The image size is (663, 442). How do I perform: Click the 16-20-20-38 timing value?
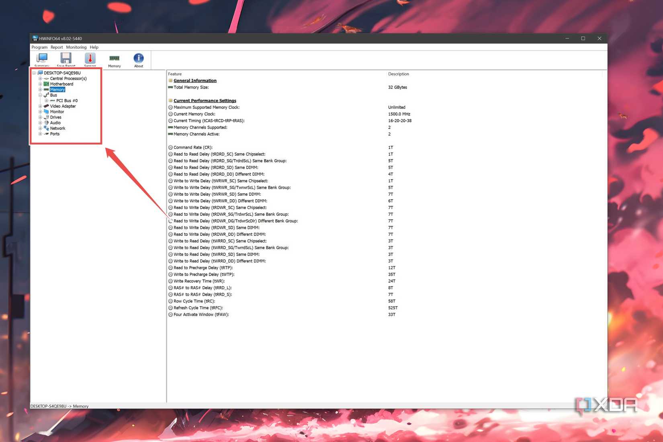pos(400,121)
